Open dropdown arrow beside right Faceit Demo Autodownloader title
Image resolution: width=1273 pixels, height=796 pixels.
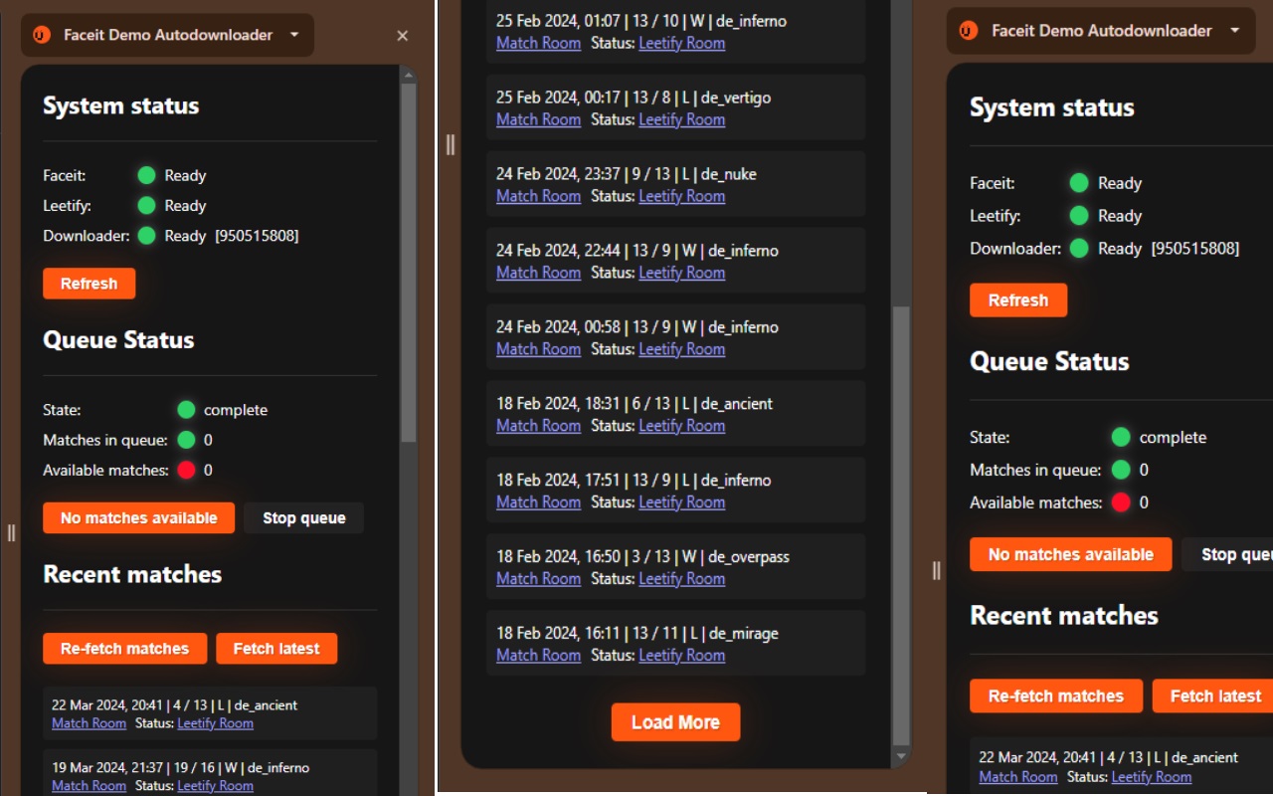tap(1235, 31)
